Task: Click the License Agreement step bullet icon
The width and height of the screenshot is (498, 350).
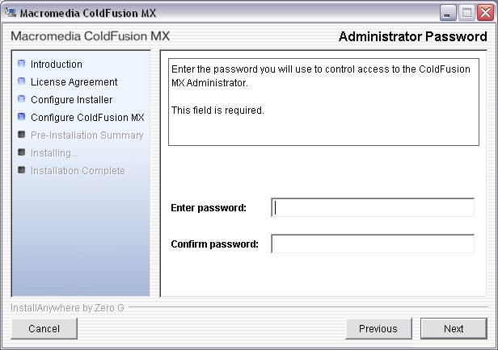Action: [x=22, y=81]
